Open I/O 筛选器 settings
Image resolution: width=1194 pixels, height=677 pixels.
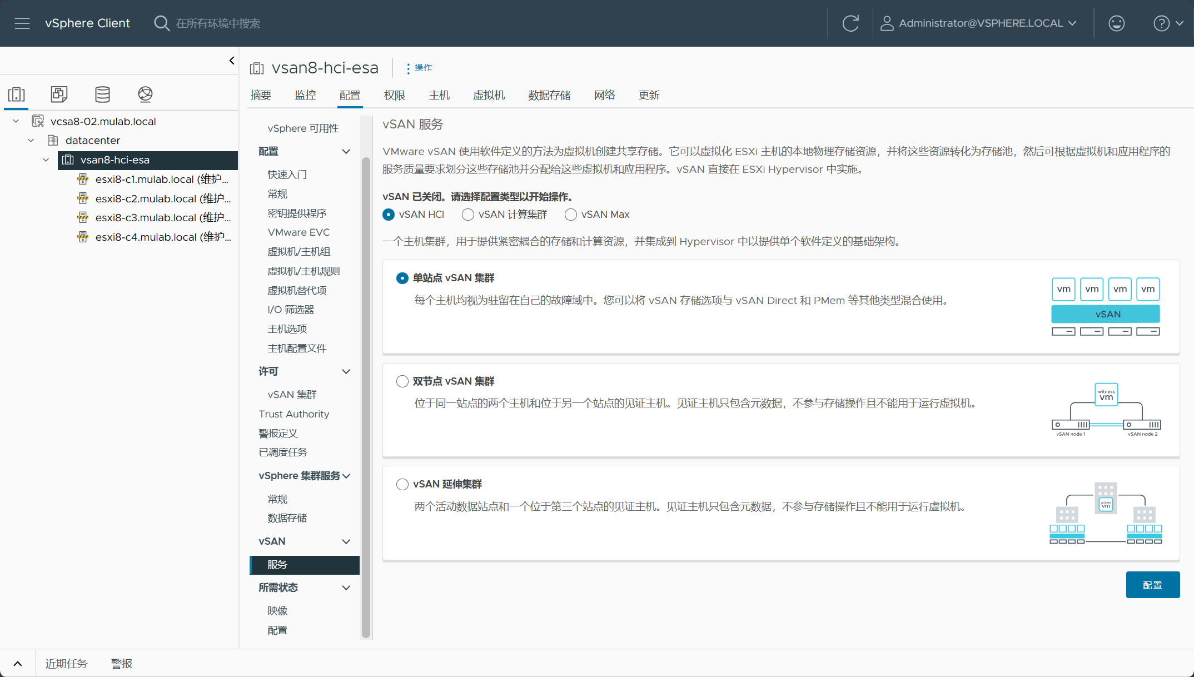tap(291, 310)
